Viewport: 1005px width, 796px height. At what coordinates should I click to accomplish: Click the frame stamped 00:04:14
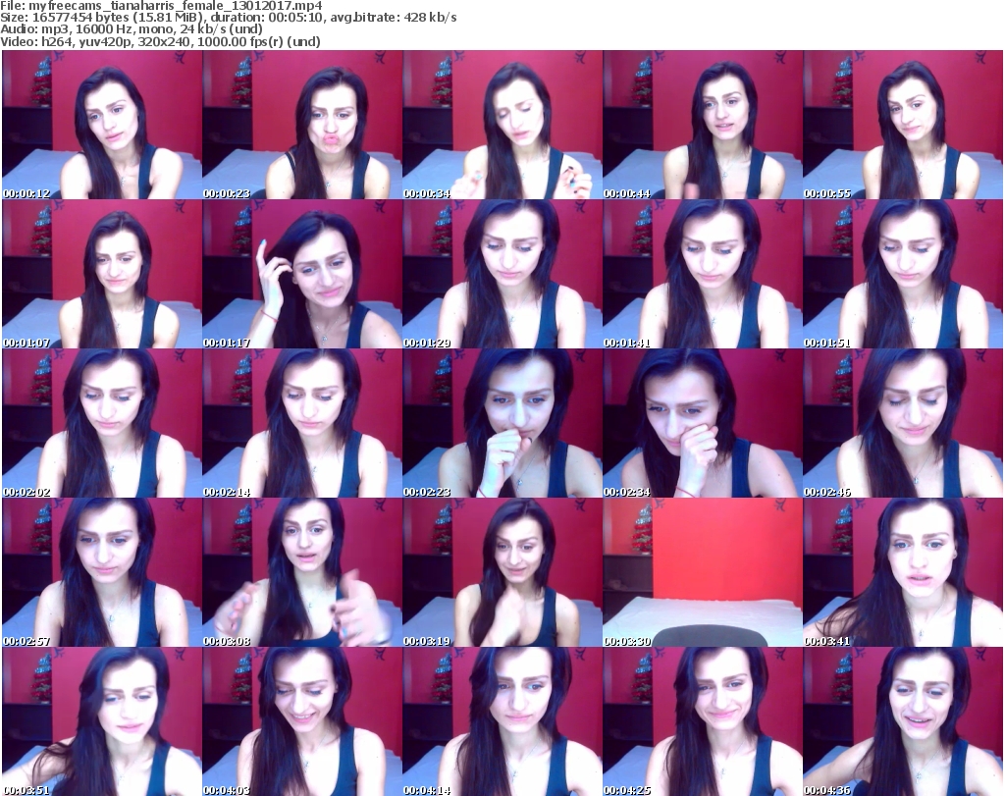[502, 721]
